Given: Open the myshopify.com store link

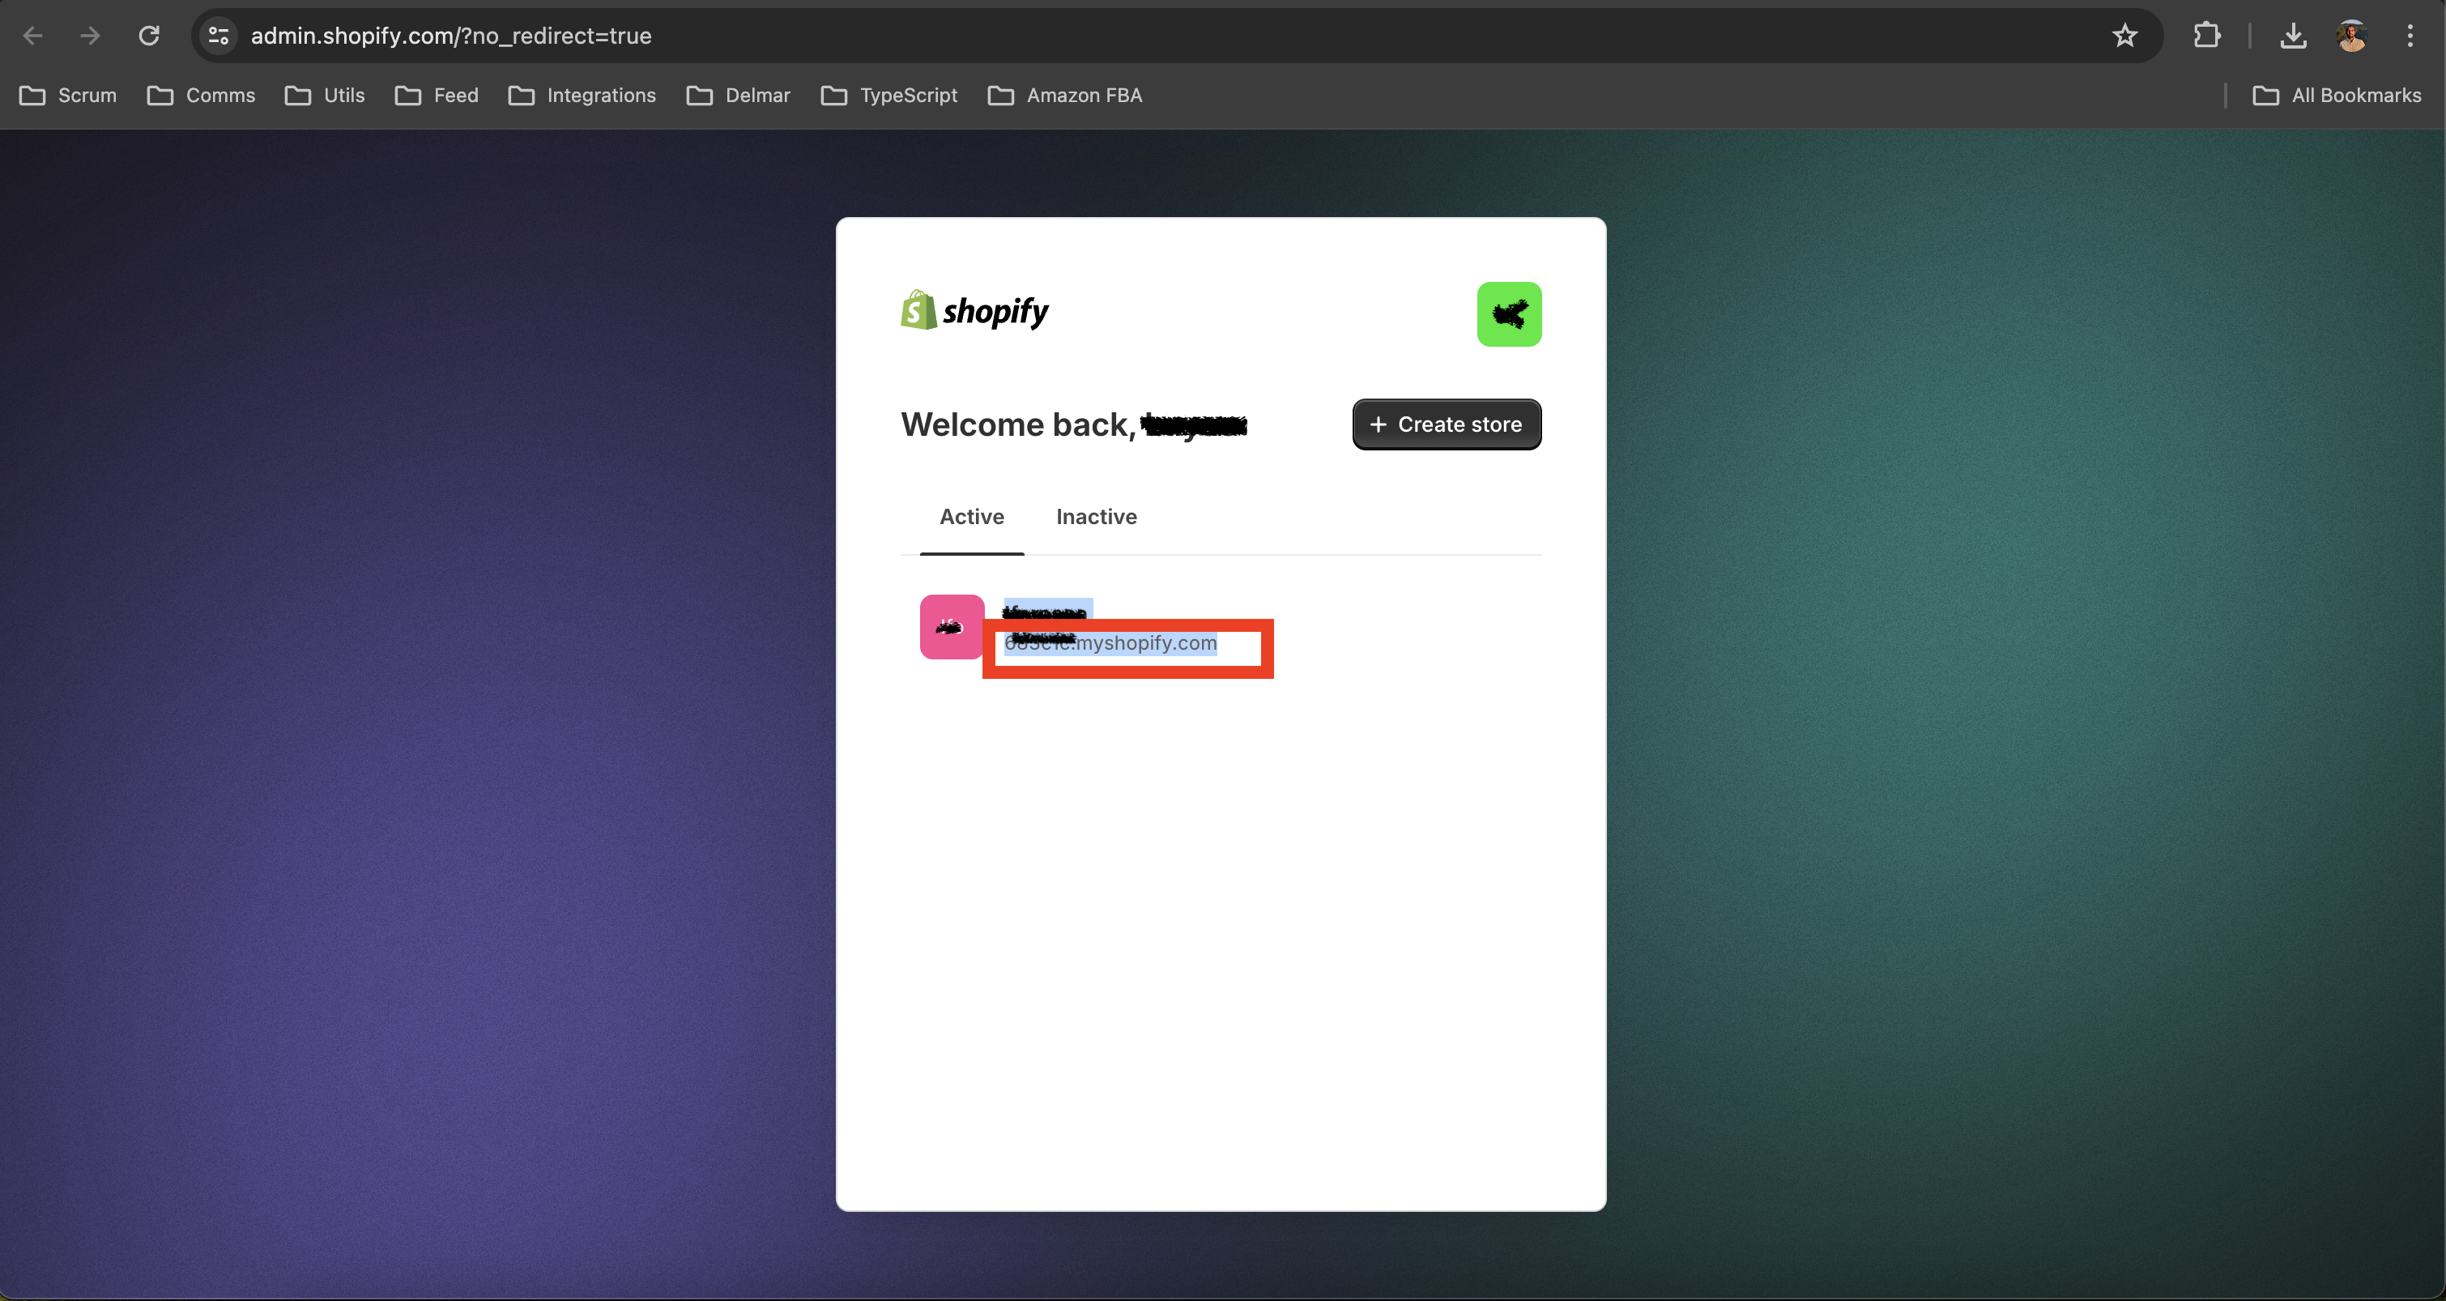Looking at the screenshot, I should coord(1144,644).
